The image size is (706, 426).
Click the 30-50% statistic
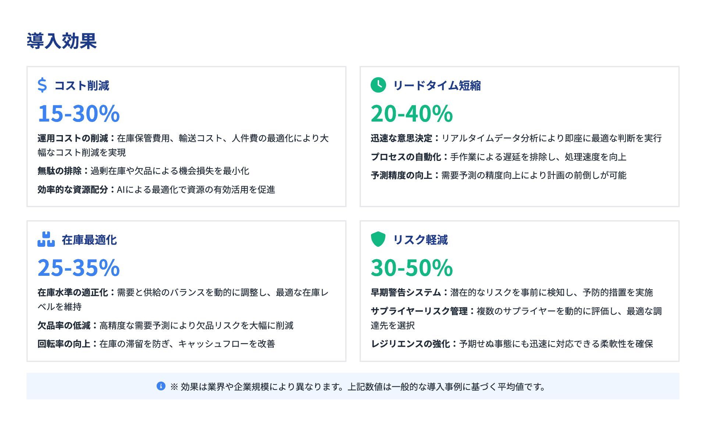[411, 267]
